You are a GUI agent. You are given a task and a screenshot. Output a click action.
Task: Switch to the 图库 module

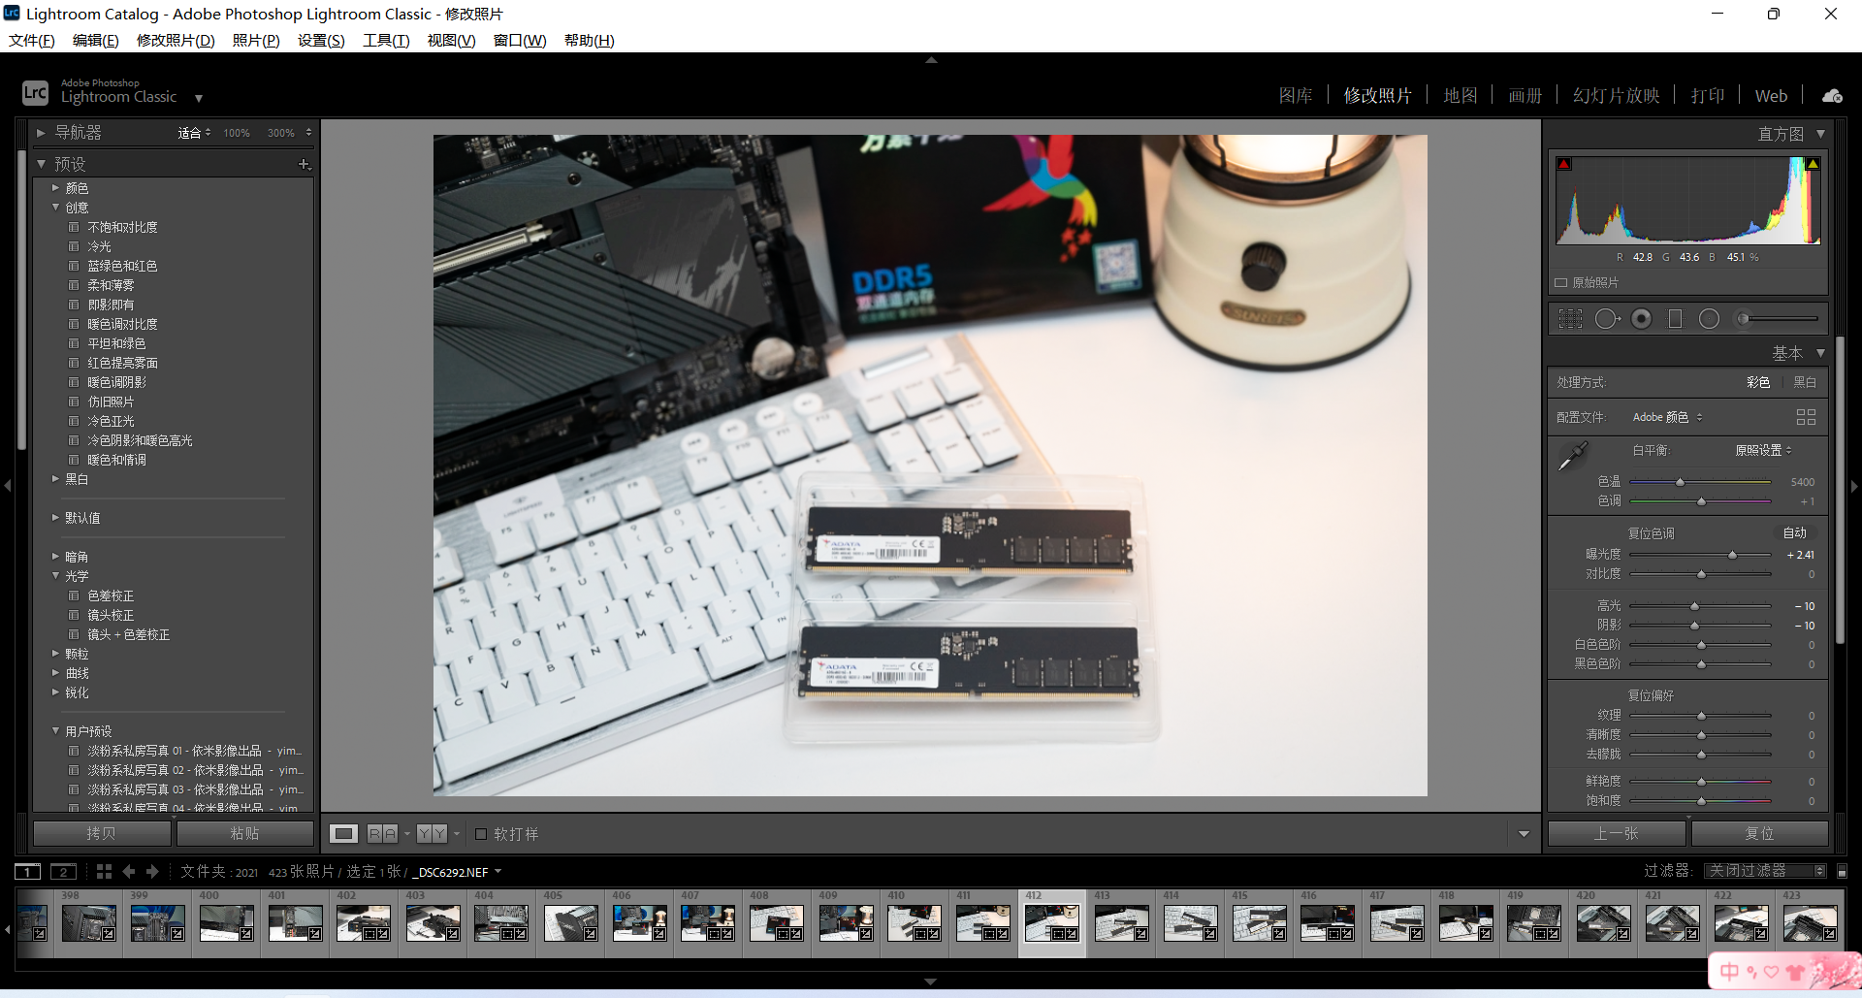(x=1296, y=96)
